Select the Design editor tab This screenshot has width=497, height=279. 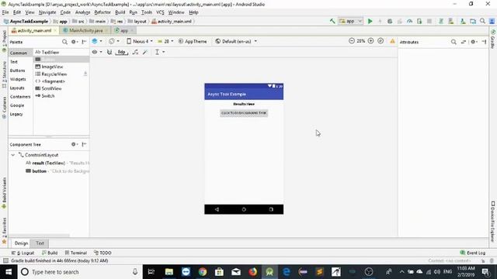(21, 243)
